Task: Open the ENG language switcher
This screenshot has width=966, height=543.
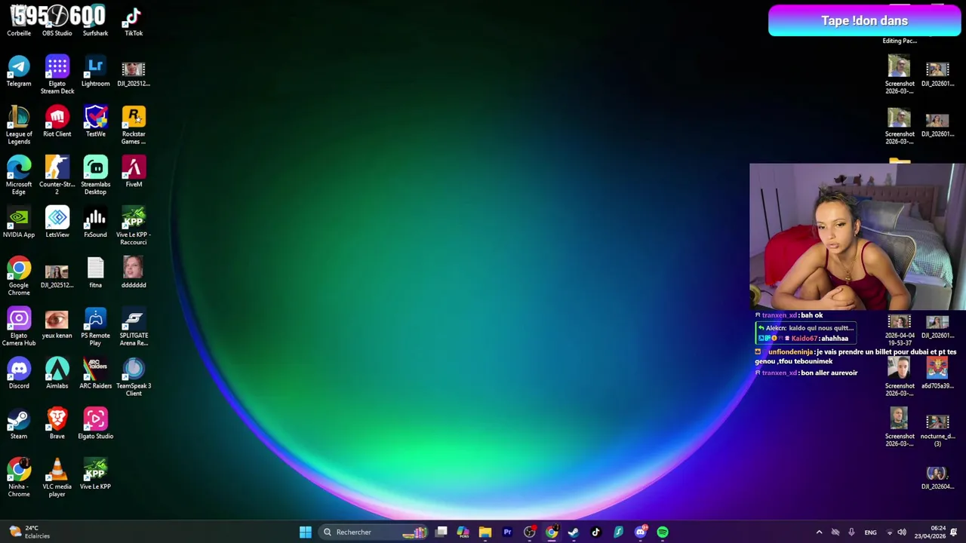Action: [870, 532]
